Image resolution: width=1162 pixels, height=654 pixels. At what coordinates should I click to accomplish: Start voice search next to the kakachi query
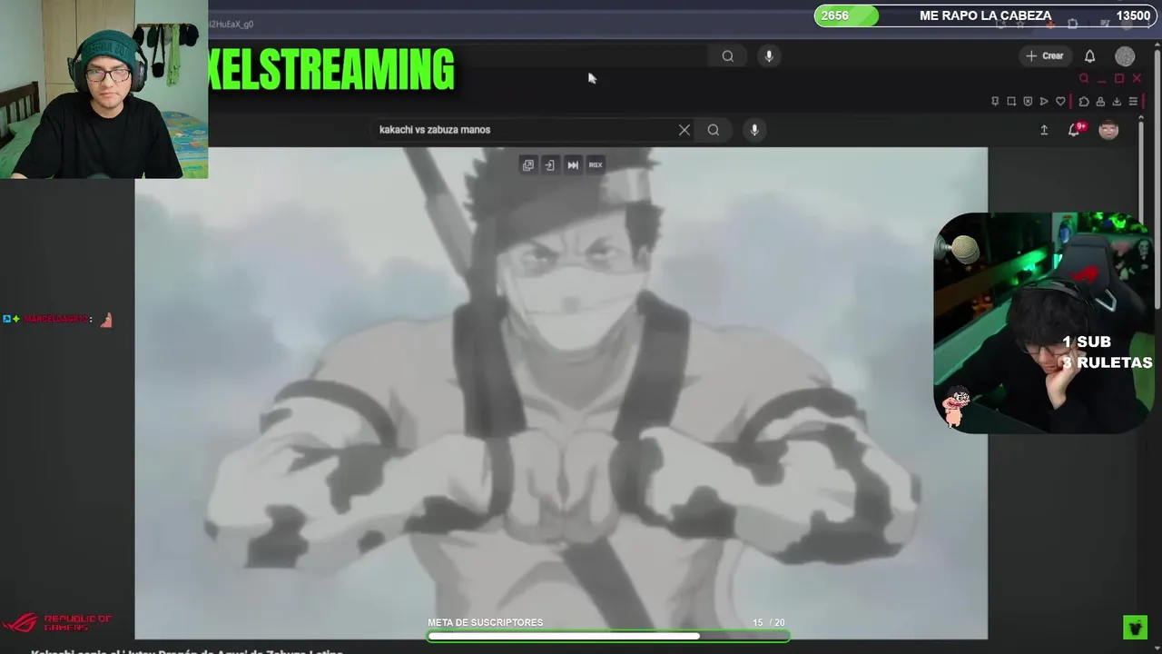tap(754, 130)
